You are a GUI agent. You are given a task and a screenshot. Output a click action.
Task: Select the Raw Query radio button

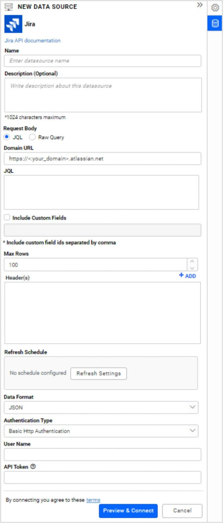coord(32,137)
